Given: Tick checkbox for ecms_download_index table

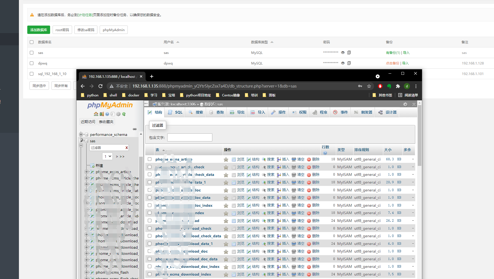Looking at the screenshot, I should (x=149, y=274).
